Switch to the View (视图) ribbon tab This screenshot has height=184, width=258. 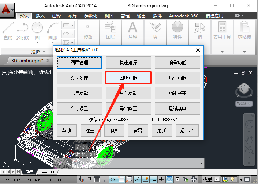[109, 16]
